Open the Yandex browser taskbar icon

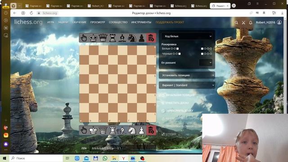click(124, 158)
